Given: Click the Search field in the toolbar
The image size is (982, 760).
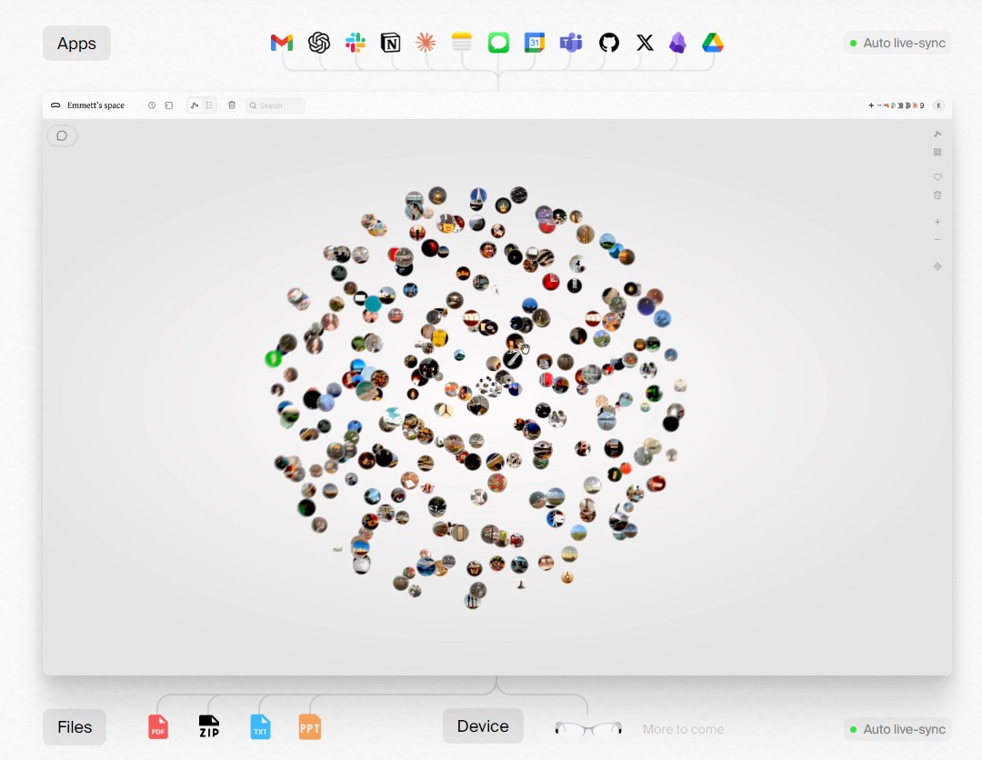Looking at the screenshot, I should [276, 105].
